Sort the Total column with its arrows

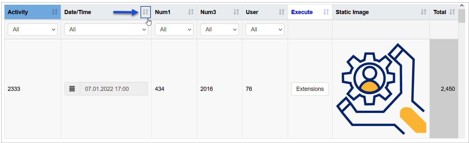[452, 12]
